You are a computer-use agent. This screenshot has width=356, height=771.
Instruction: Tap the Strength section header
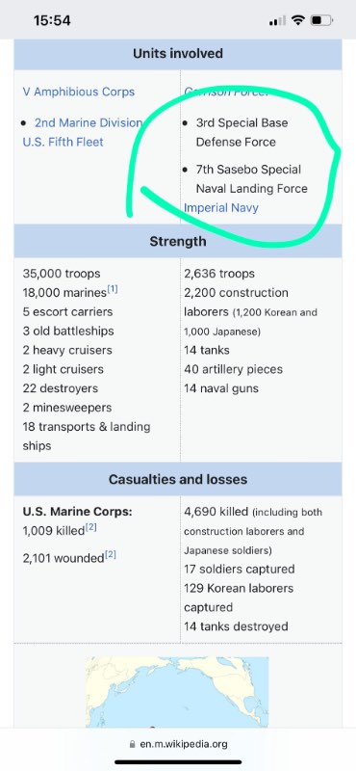point(178,242)
